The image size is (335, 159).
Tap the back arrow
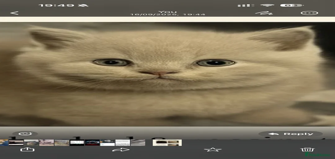tap(14, 13)
